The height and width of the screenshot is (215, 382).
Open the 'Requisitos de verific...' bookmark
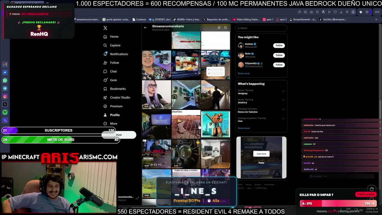point(216,19)
